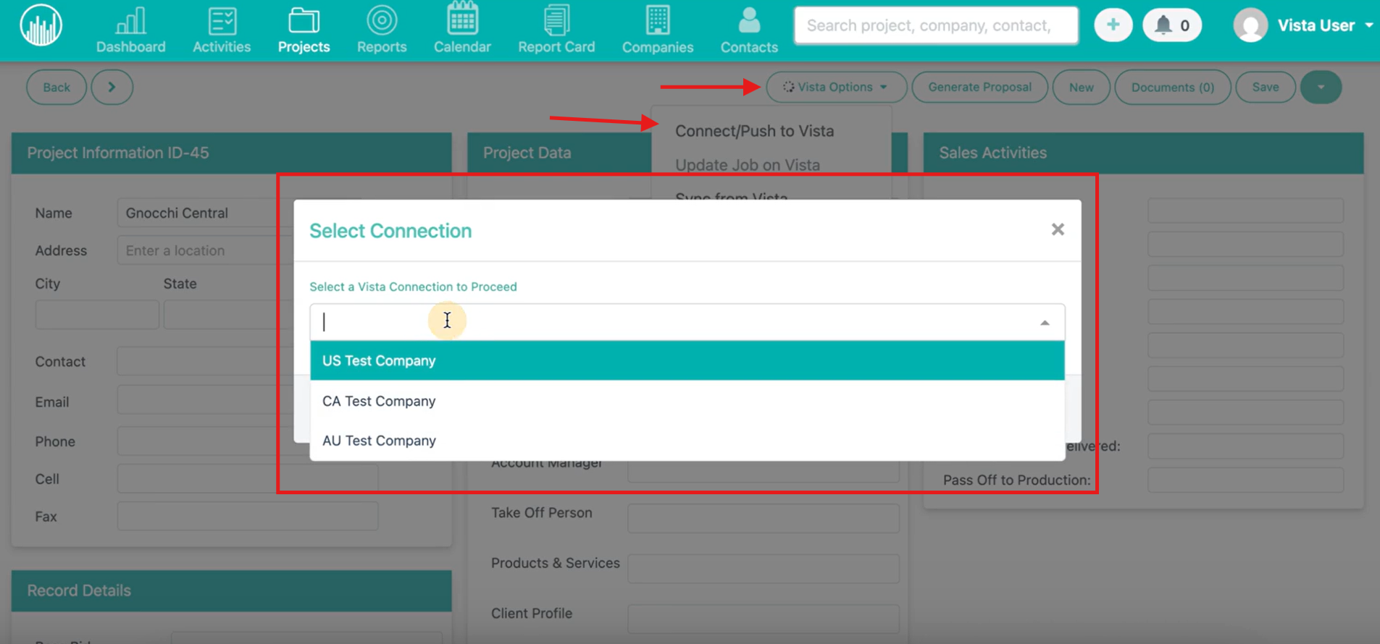Click the Select Connection title
1380x644 pixels.
point(390,231)
